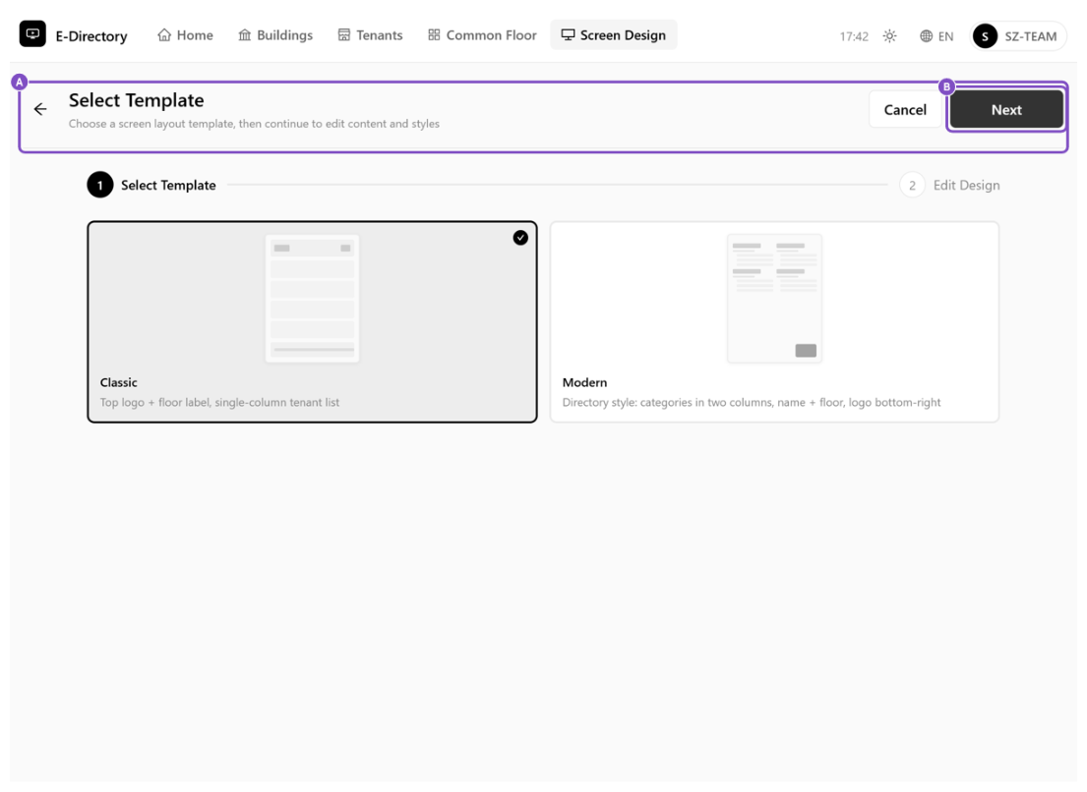Click the "Classic" template title
Screen dimensions: 1087x792
click(119, 382)
